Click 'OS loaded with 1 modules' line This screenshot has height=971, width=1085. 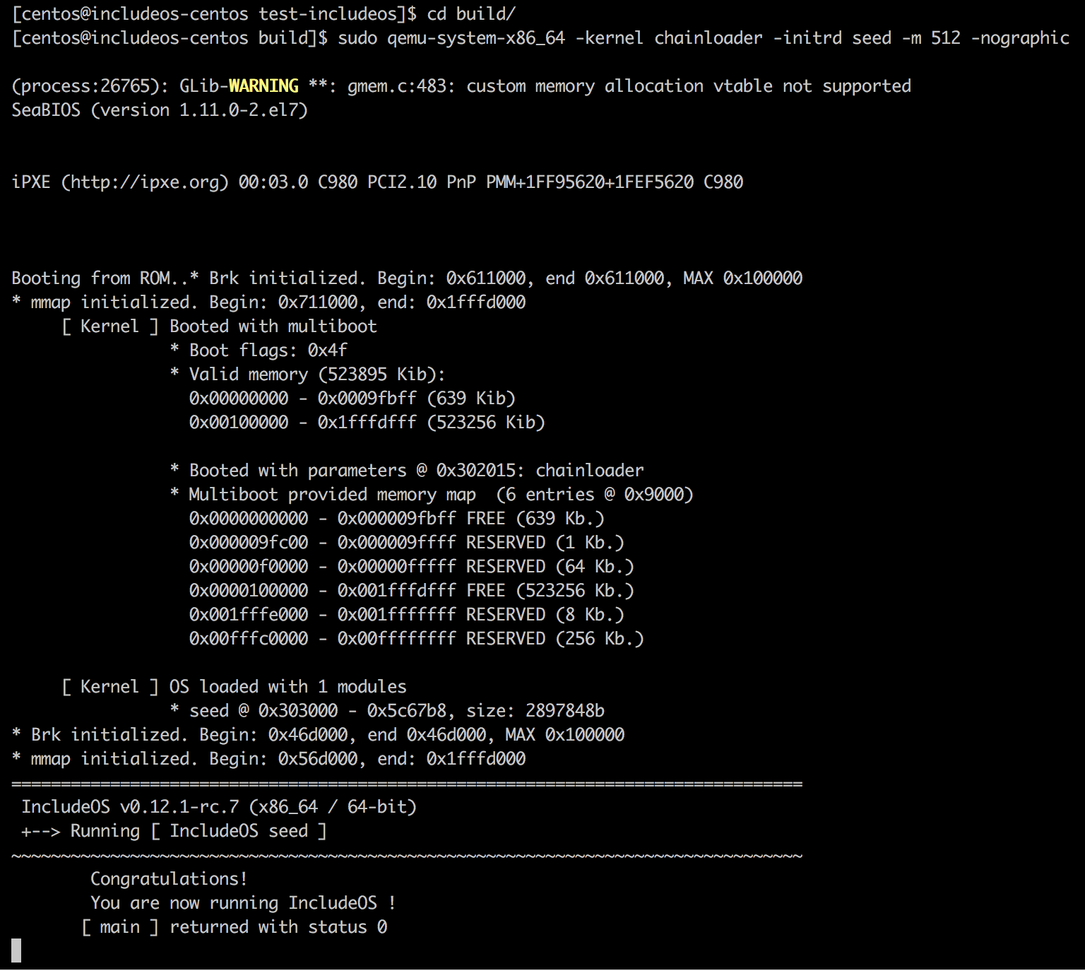[235, 686]
